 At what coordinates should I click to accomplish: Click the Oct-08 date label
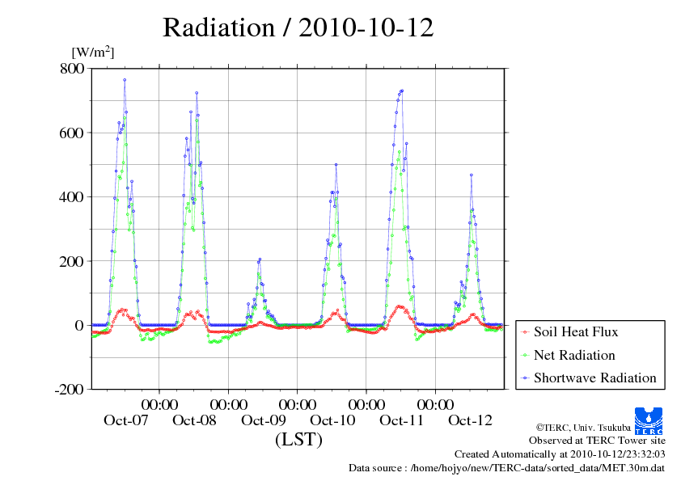click(194, 420)
